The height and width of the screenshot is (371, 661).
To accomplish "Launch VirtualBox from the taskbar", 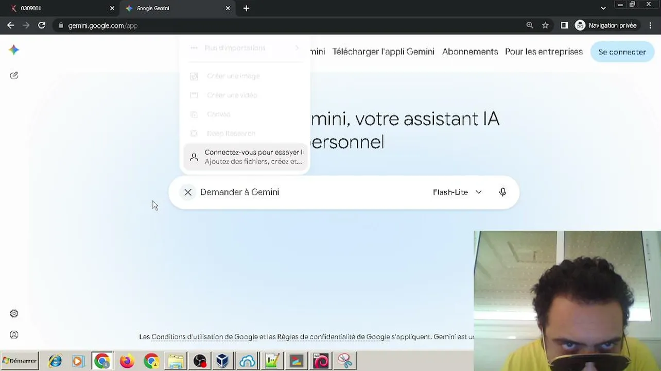I will 223,361.
